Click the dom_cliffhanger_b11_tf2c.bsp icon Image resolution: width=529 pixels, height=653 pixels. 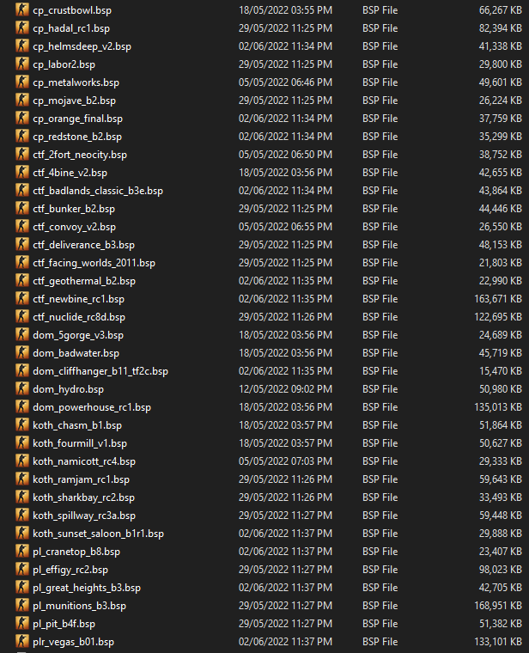click(x=22, y=370)
